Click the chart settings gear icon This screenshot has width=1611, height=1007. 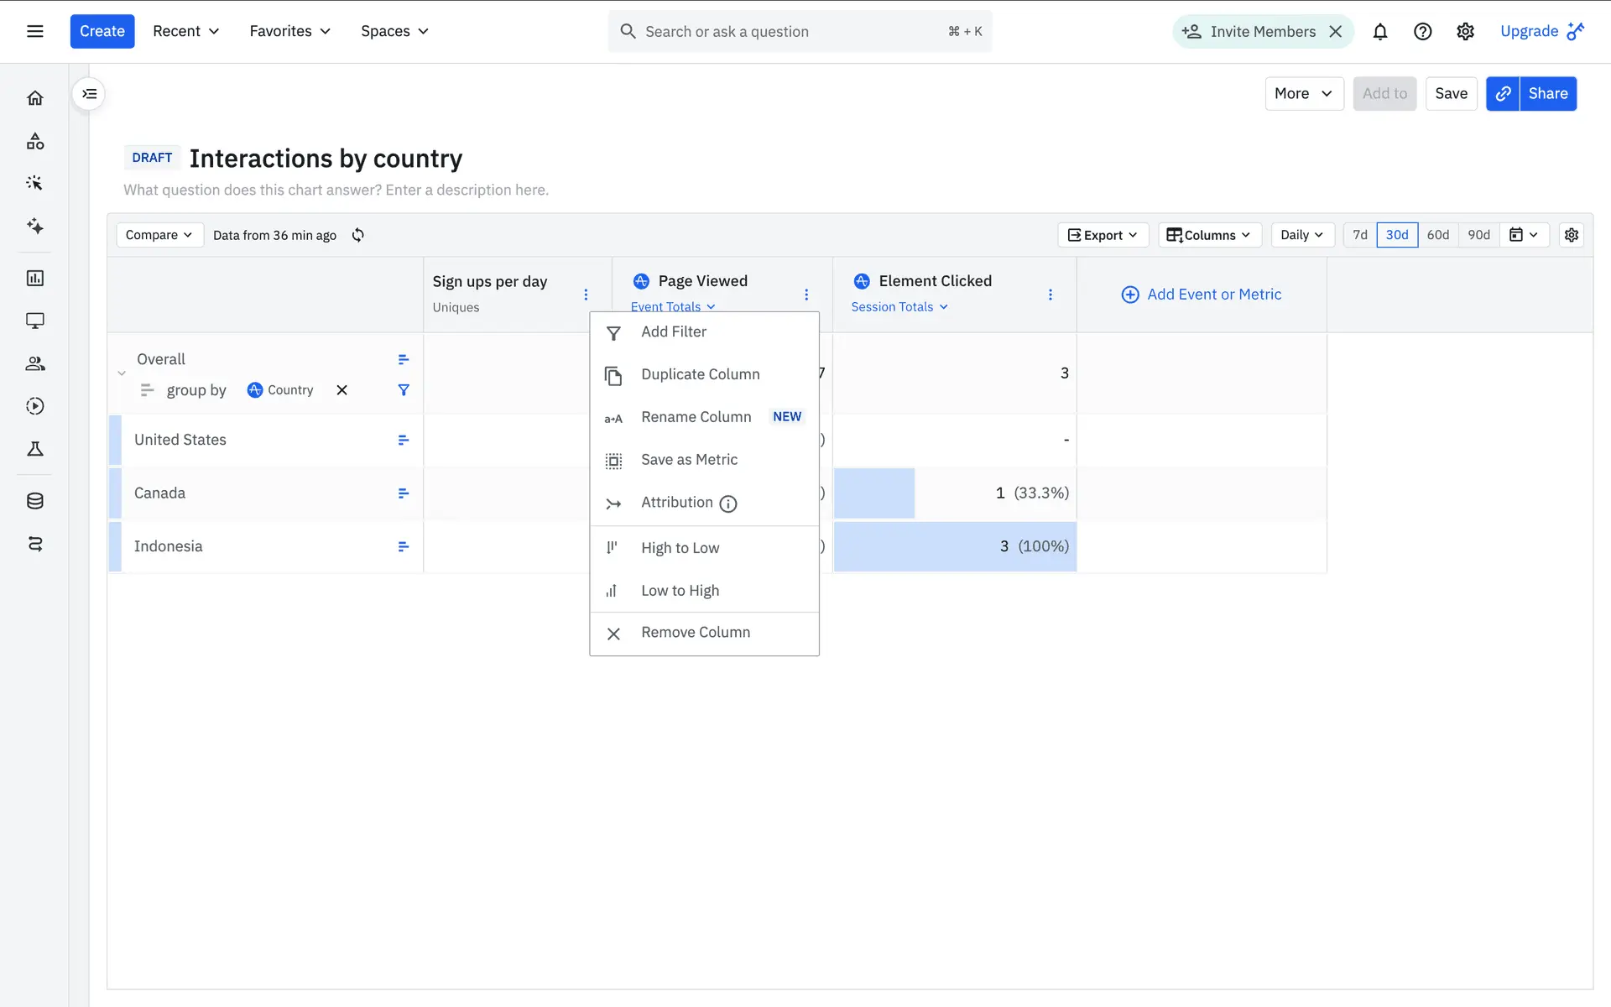point(1571,235)
